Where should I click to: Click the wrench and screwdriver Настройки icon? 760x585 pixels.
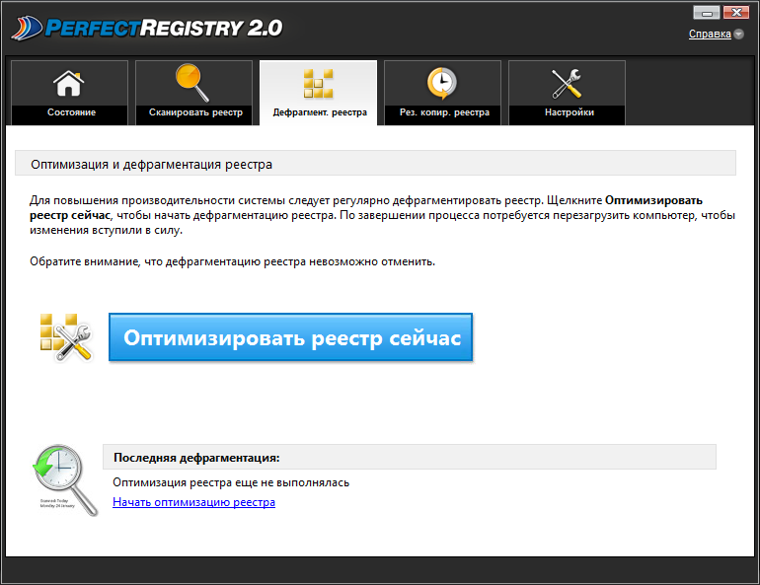(567, 83)
